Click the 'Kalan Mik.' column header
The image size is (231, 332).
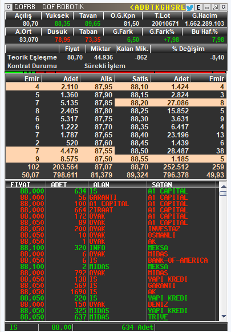(133, 49)
